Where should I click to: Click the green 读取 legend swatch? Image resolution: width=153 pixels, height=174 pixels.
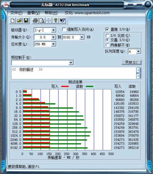tap(89, 86)
